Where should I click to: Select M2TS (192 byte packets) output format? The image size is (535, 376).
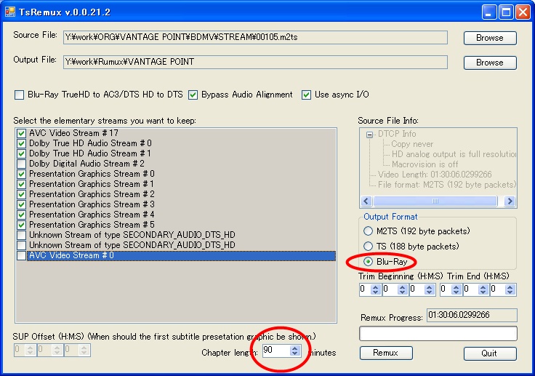click(x=369, y=231)
